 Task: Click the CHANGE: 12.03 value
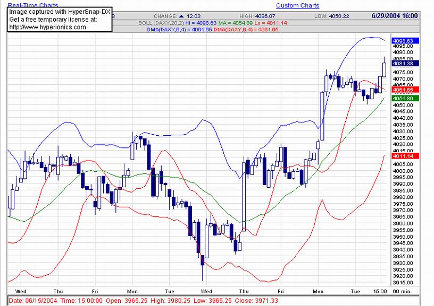click(x=177, y=16)
